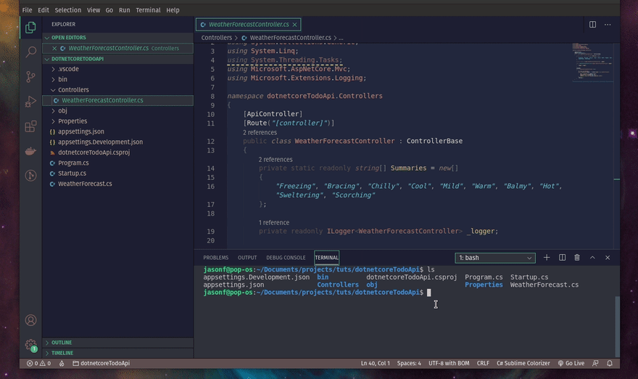Change encoding via UTF-8 with BOM
This screenshot has height=379, width=638.
click(449, 363)
